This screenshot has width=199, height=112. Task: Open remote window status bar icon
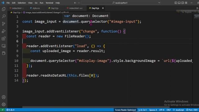click(x=2, y=110)
